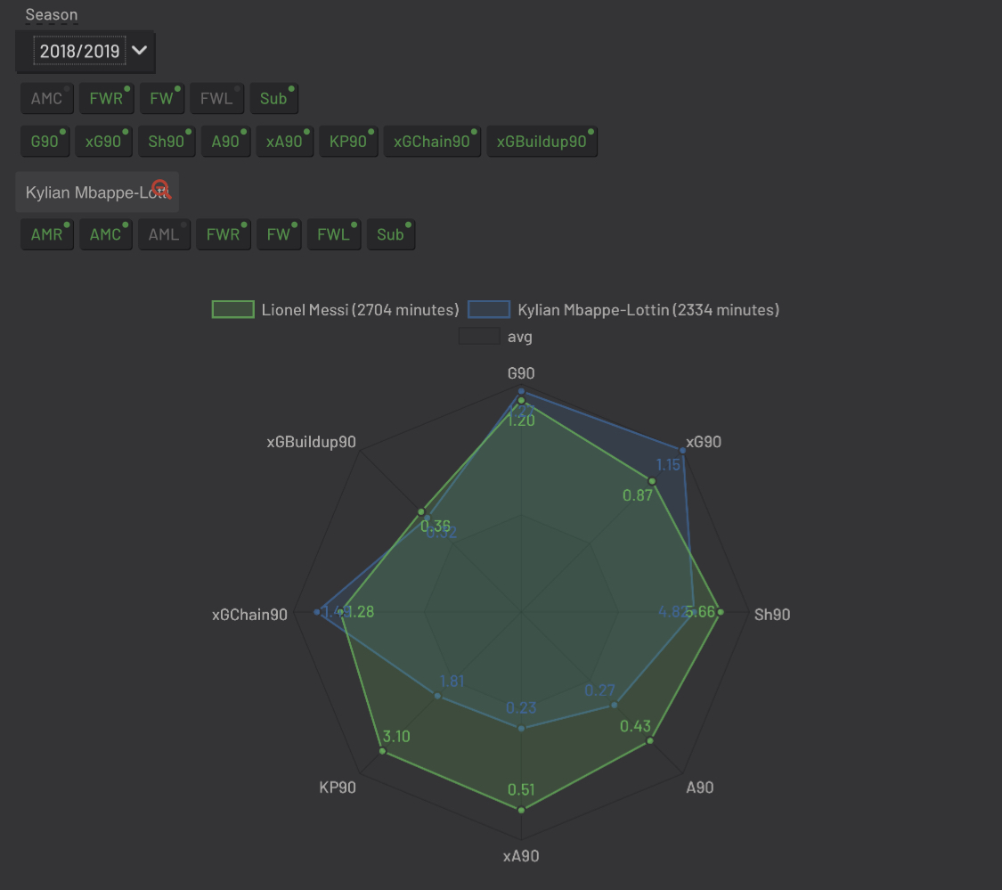
Task: Click the Sh90 axis label on radar
Action: point(772,615)
